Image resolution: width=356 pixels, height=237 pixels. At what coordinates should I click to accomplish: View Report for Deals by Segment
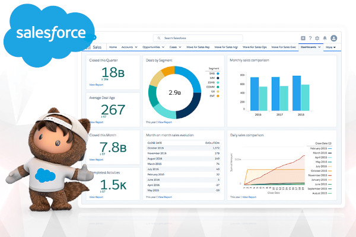(165, 122)
